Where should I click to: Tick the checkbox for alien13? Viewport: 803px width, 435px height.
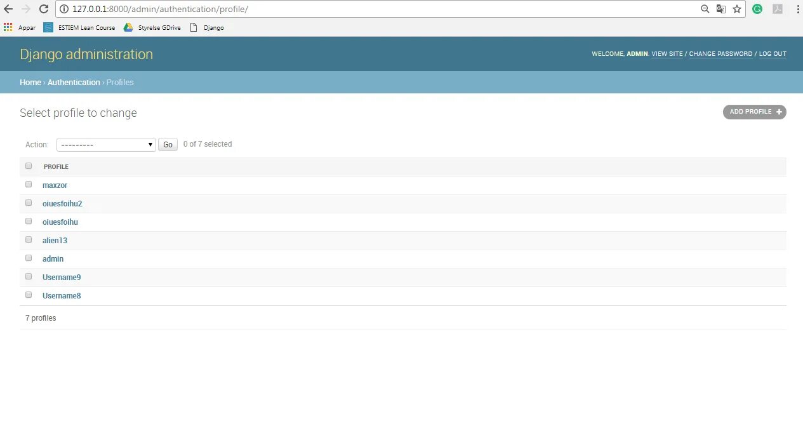(x=29, y=239)
